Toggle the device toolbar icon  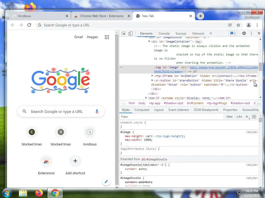click(130, 33)
